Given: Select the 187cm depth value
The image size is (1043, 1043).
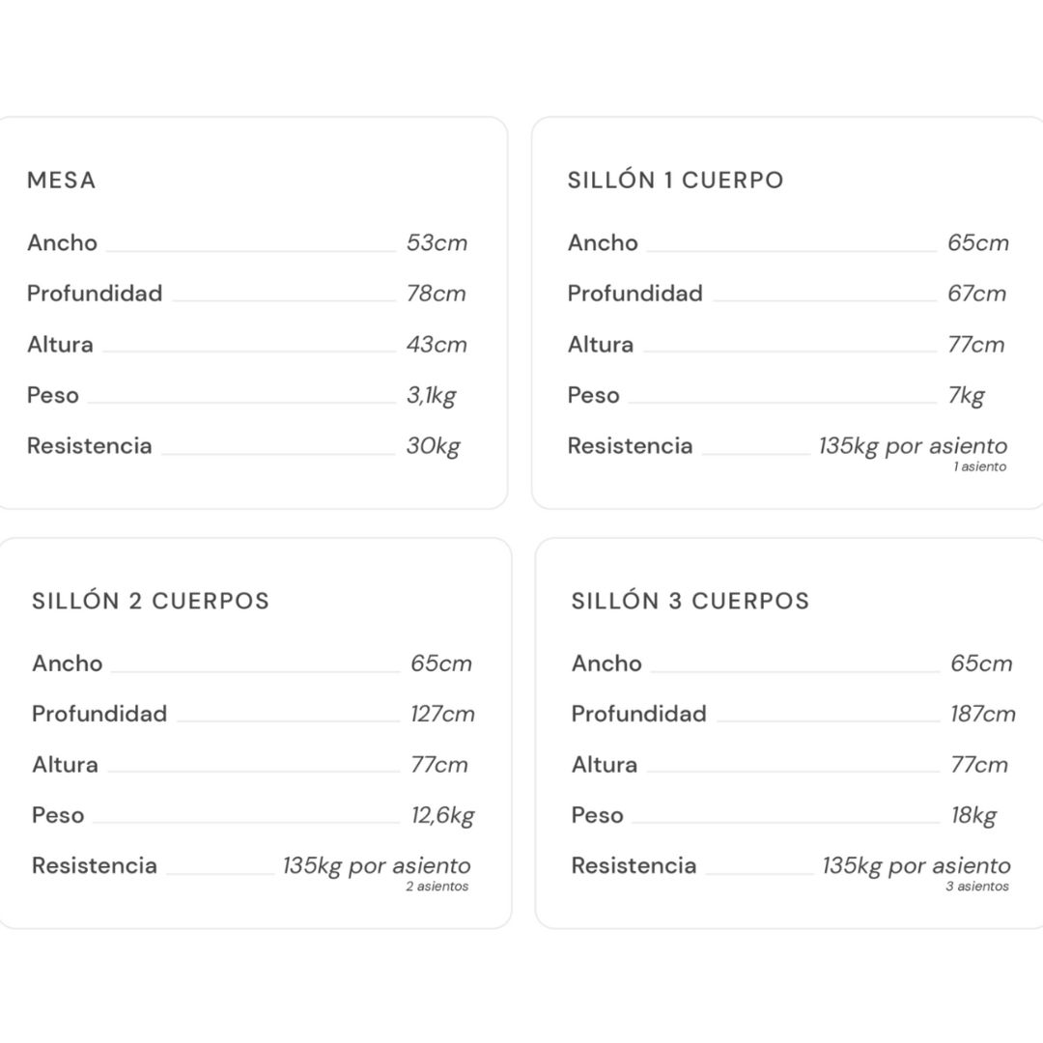Looking at the screenshot, I should pos(982,715).
